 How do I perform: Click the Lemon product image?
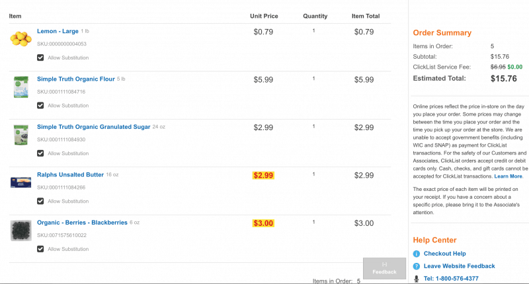coord(21,39)
